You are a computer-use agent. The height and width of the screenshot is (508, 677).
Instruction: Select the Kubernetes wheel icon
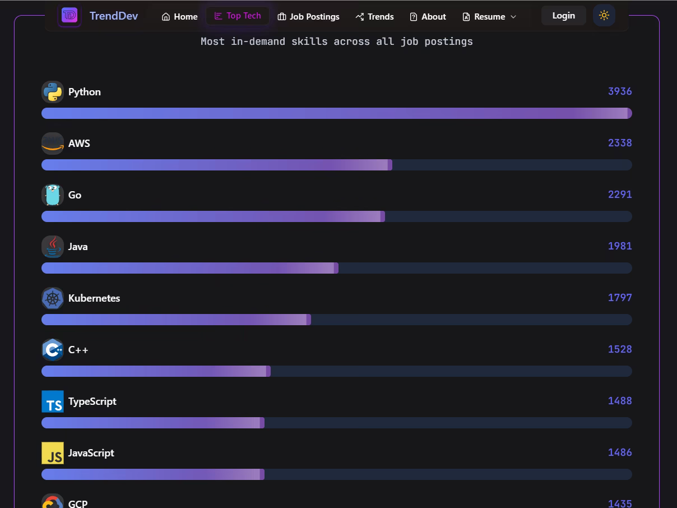[x=53, y=298]
